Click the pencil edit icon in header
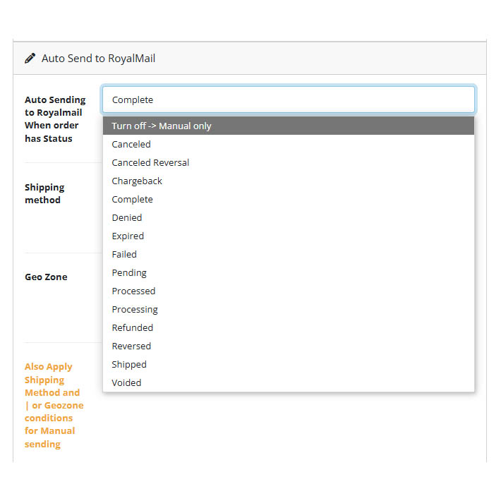 point(30,59)
